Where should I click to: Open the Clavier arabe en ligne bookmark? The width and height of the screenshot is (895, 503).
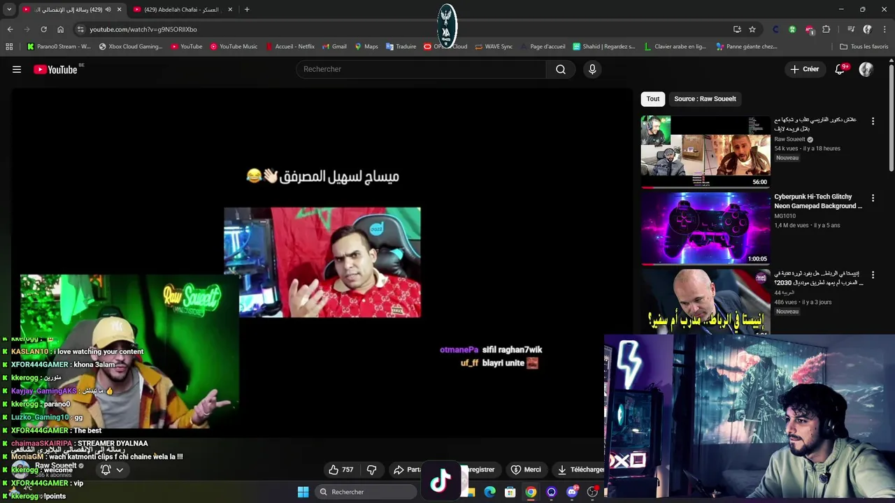[x=675, y=47]
